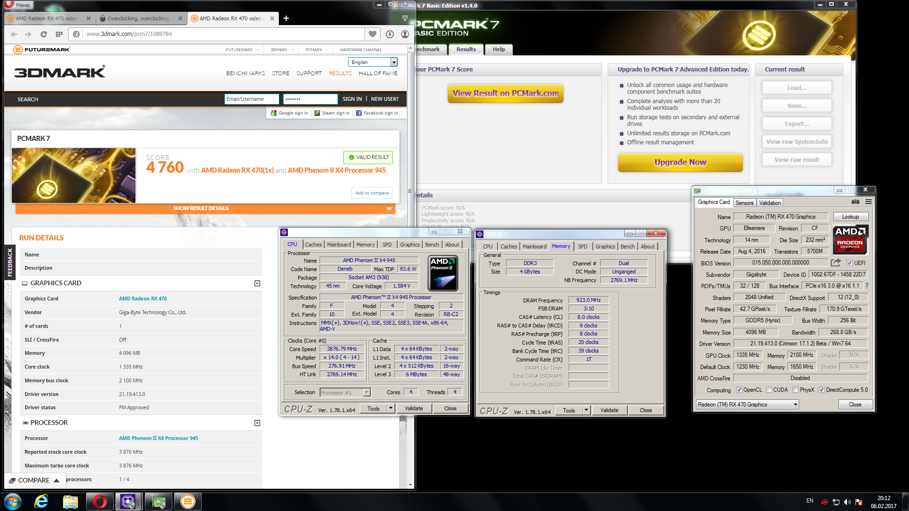Close the Overclocking browser tab
Image resolution: width=909 pixels, height=511 pixels.
point(180,18)
